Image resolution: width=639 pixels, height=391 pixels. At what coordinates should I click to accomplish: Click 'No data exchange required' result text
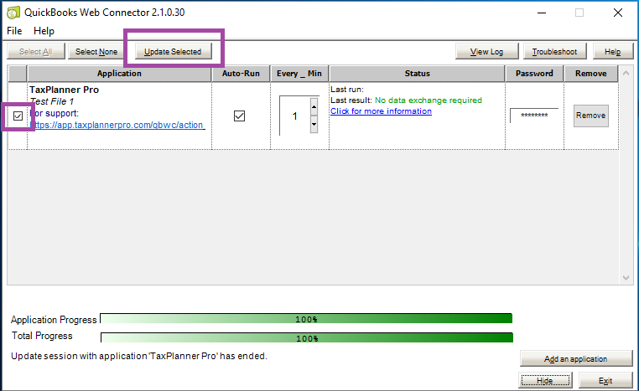(429, 100)
